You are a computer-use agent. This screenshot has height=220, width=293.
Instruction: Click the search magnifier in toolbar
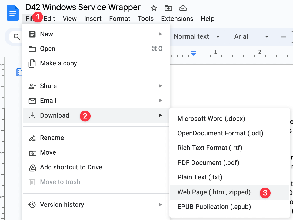click(x=17, y=37)
